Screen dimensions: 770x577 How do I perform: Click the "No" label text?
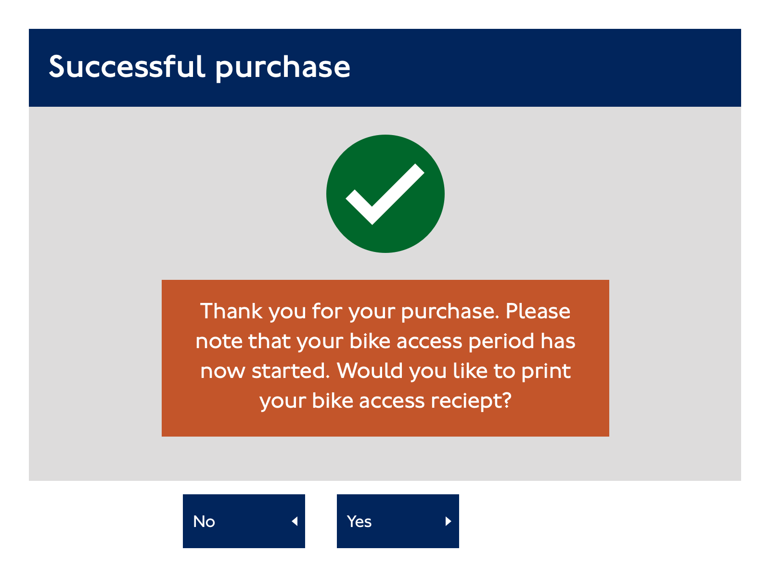tap(204, 521)
